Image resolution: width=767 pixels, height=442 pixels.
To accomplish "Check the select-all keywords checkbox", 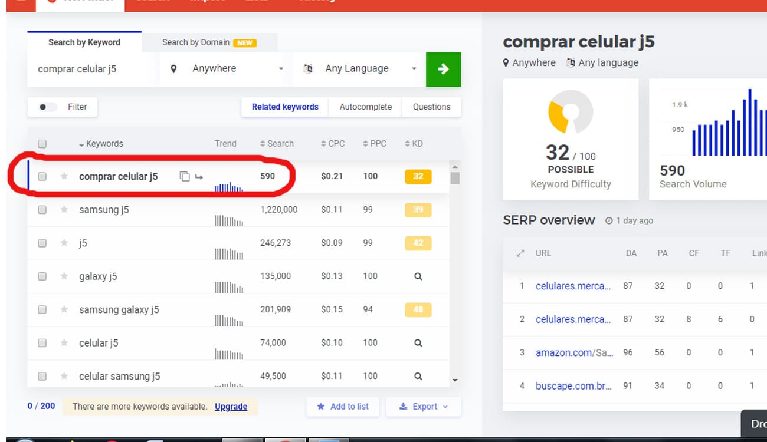I will click(x=42, y=144).
